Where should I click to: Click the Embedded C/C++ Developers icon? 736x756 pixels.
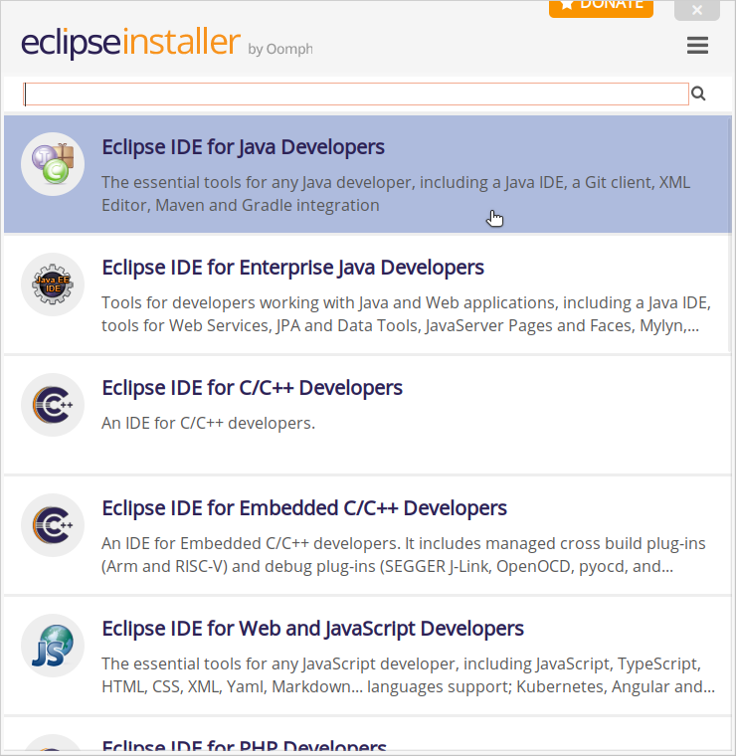(52, 526)
